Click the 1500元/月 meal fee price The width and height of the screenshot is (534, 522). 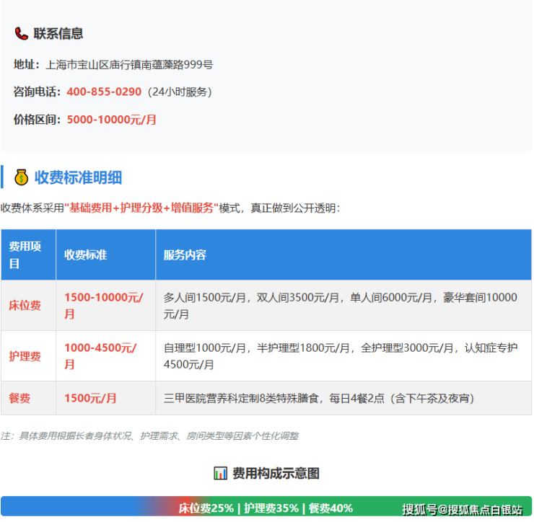[90, 398]
